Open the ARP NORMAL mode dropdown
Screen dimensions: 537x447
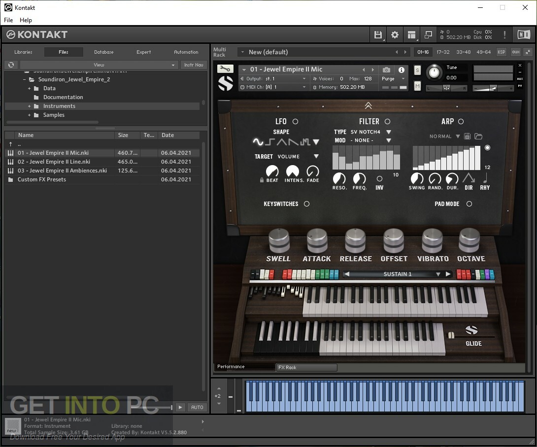[458, 137]
